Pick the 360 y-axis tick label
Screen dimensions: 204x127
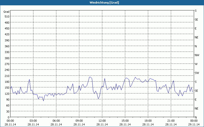pyautogui.click(x=7, y=46)
